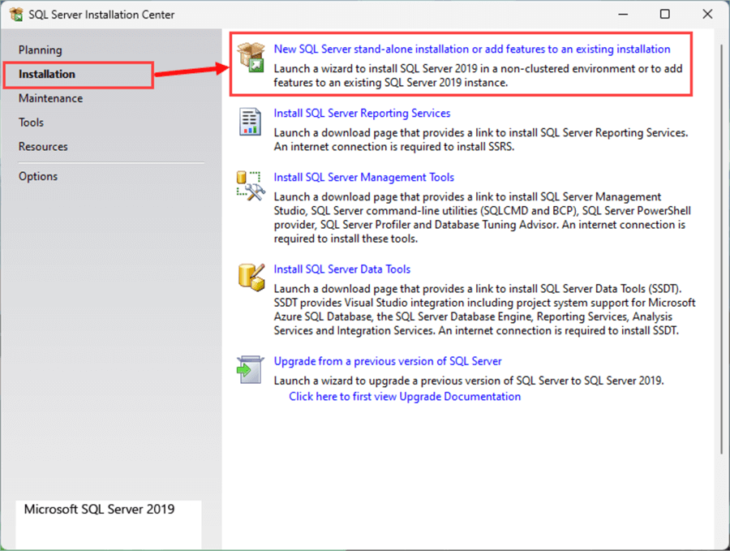The image size is (730, 551).
Task: Minimize the Installation Center window
Action: (623, 15)
